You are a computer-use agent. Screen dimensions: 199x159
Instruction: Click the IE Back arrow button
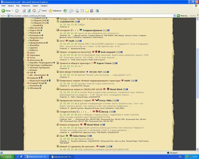(x=3, y=11)
